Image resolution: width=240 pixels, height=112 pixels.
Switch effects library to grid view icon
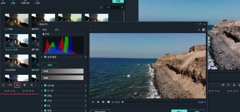(101, 7)
